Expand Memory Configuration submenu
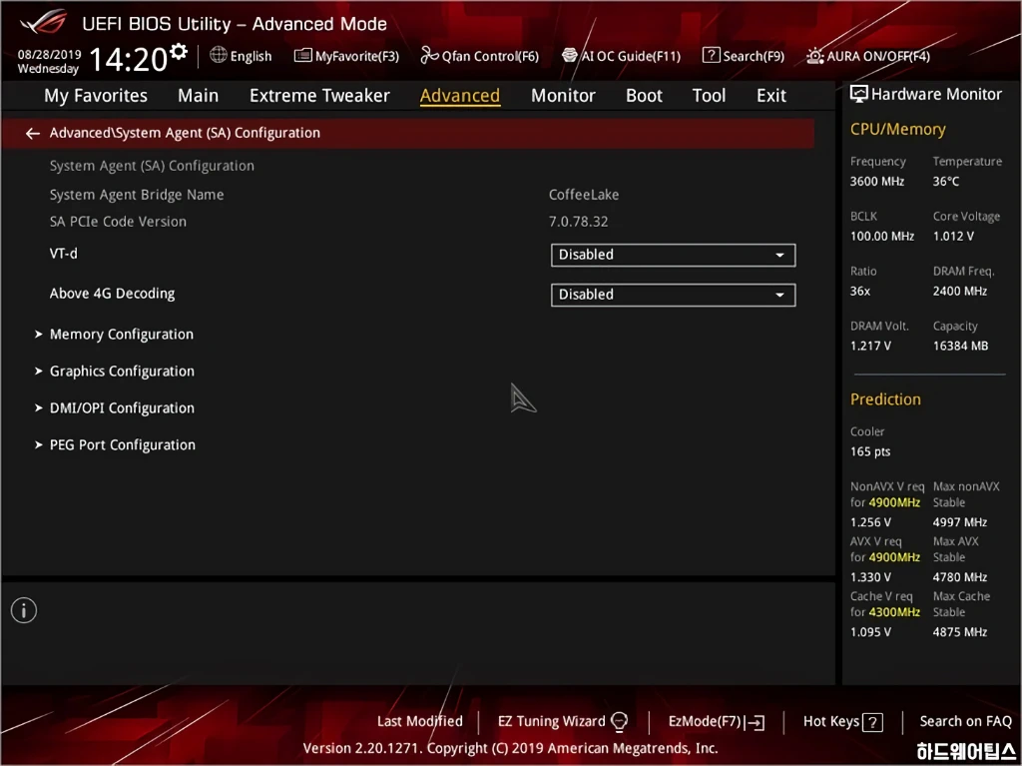1022x766 pixels. tap(121, 335)
